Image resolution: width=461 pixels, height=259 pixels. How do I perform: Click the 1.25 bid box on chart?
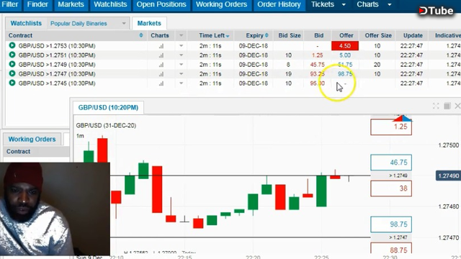click(x=391, y=127)
